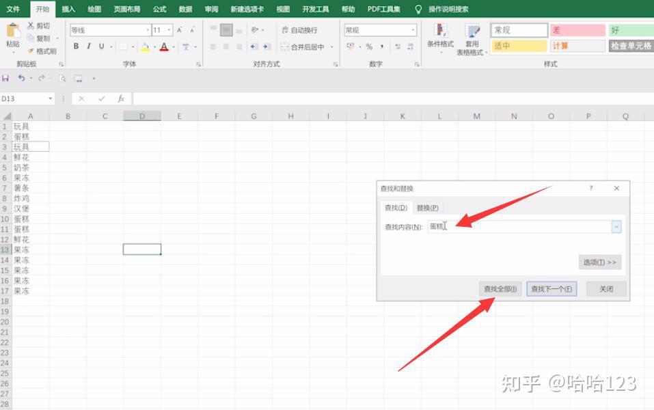Click the Underline icon
Viewport: 654px width, 410px height.
(101, 46)
